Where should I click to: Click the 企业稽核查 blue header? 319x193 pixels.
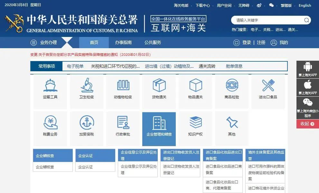point(53,155)
